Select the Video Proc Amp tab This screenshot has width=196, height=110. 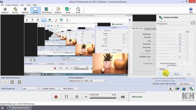tap(137, 28)
